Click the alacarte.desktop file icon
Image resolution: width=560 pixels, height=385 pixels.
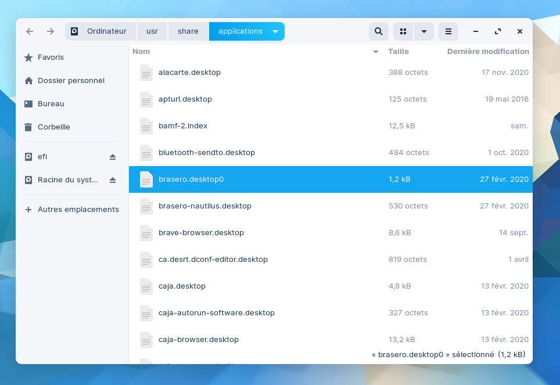[146, 73]
